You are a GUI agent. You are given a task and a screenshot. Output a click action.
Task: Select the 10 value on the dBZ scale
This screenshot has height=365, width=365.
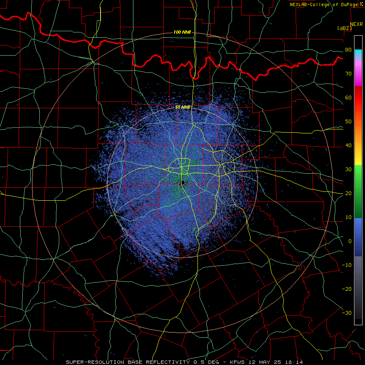(348, 217)
